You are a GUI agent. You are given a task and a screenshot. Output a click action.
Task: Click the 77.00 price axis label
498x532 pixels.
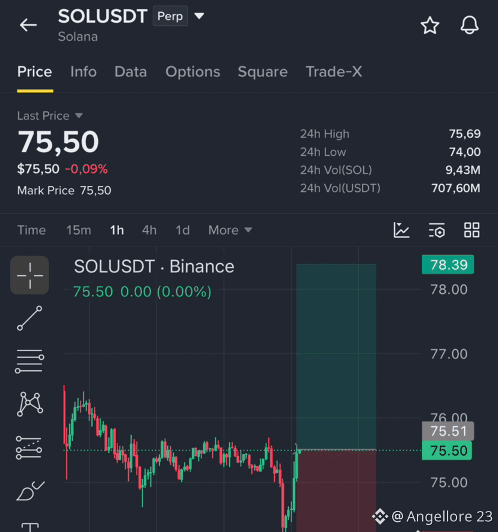tap(449, 354)
